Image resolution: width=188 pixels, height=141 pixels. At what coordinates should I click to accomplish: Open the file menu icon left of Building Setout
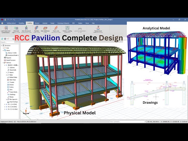coord(2,23)
